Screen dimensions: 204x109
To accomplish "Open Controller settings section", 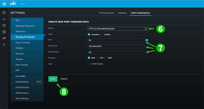I will click(x=27, y=76).
